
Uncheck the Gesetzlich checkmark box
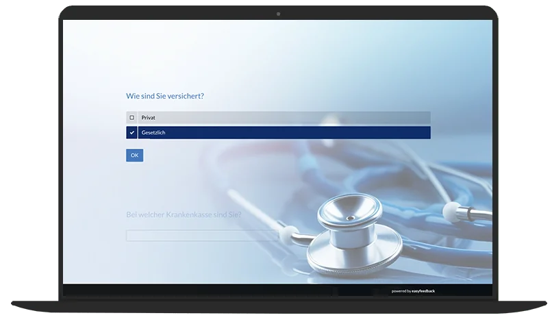pyautogui.click(x=131, y=133)
